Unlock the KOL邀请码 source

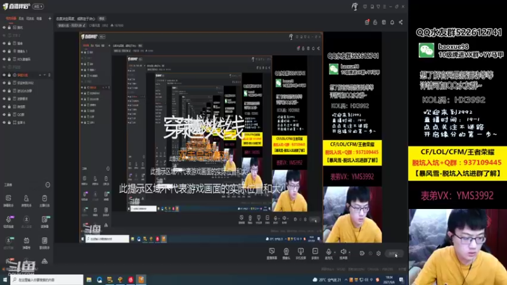(9, 59)
